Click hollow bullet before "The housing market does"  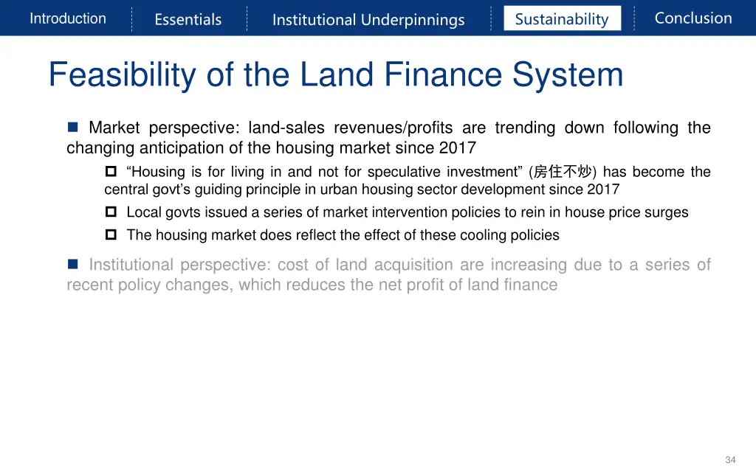pos(111,235)
